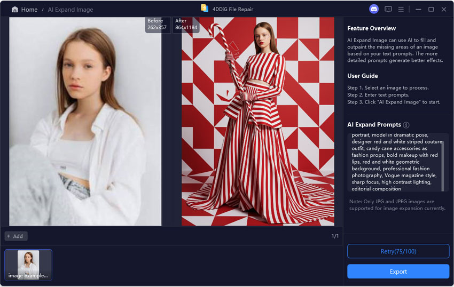Open the Discord community icon
454x287 pixels.
[374, 9]
